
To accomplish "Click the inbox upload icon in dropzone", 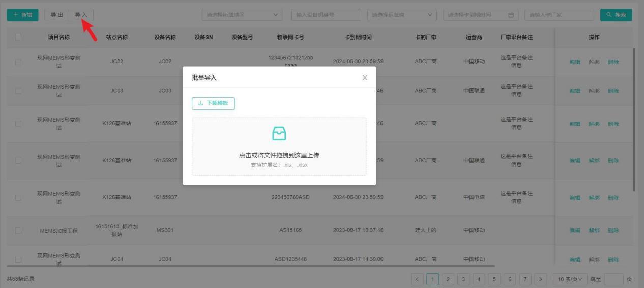I will pos(279,133).
